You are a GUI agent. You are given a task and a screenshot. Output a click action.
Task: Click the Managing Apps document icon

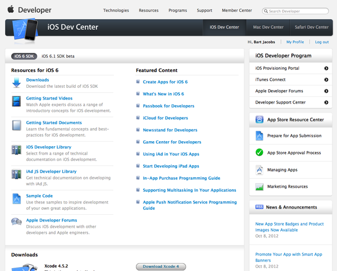point(259,170)
